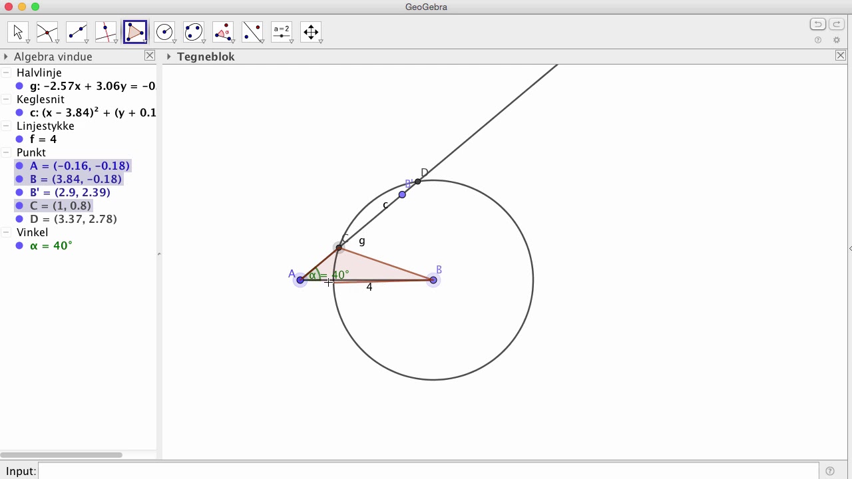Click the Algebra view horizontal scrollbar
Viewport: 852px width, 479px height.
coord(61,455)
